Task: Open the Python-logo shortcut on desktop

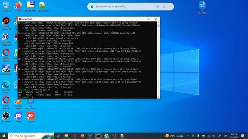Action: [x=6, y=69]
